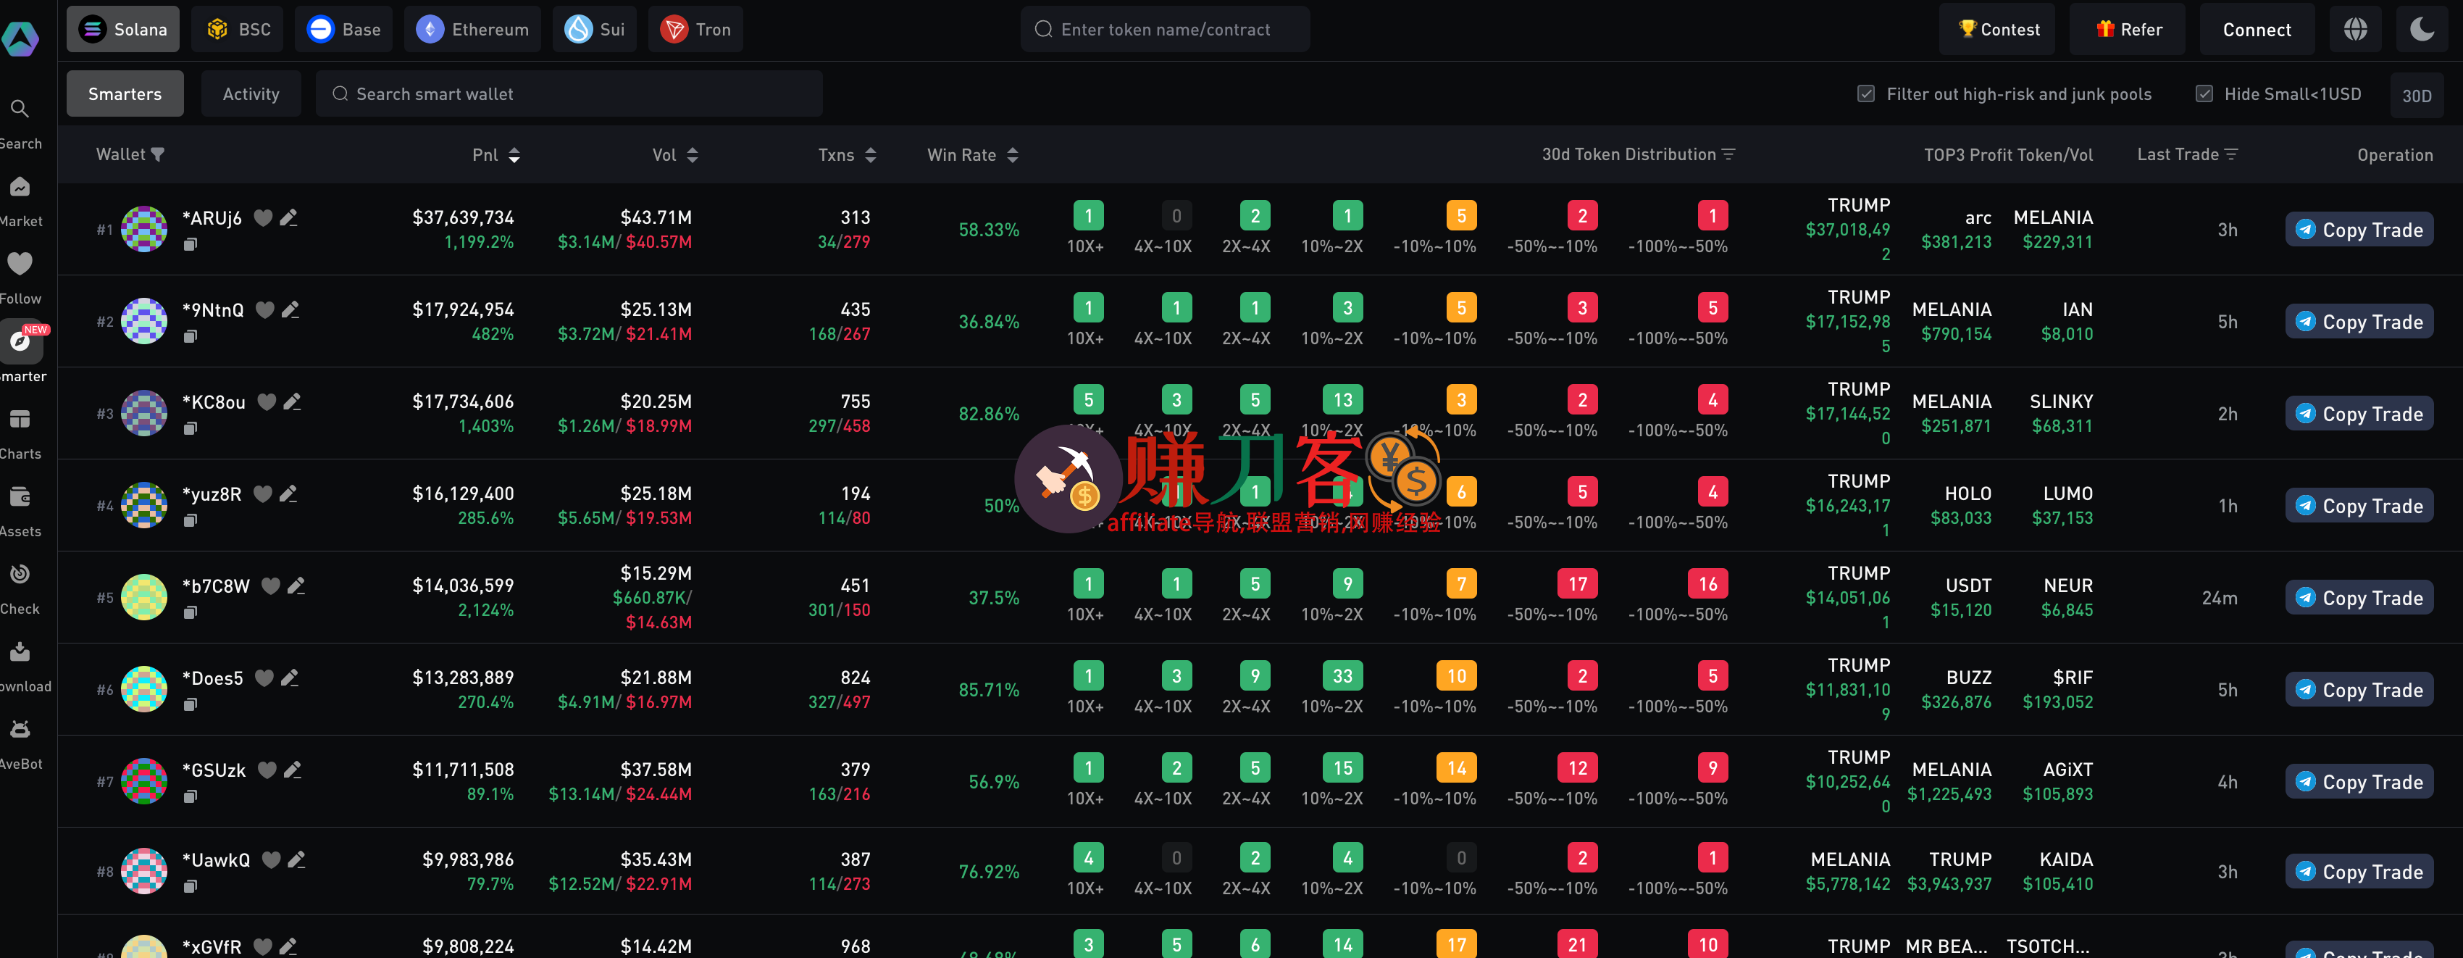The image size is (2463, 958).
Task: Open the Charts sidebar icon
Action: pyautogui.click(x=19, y=421)
